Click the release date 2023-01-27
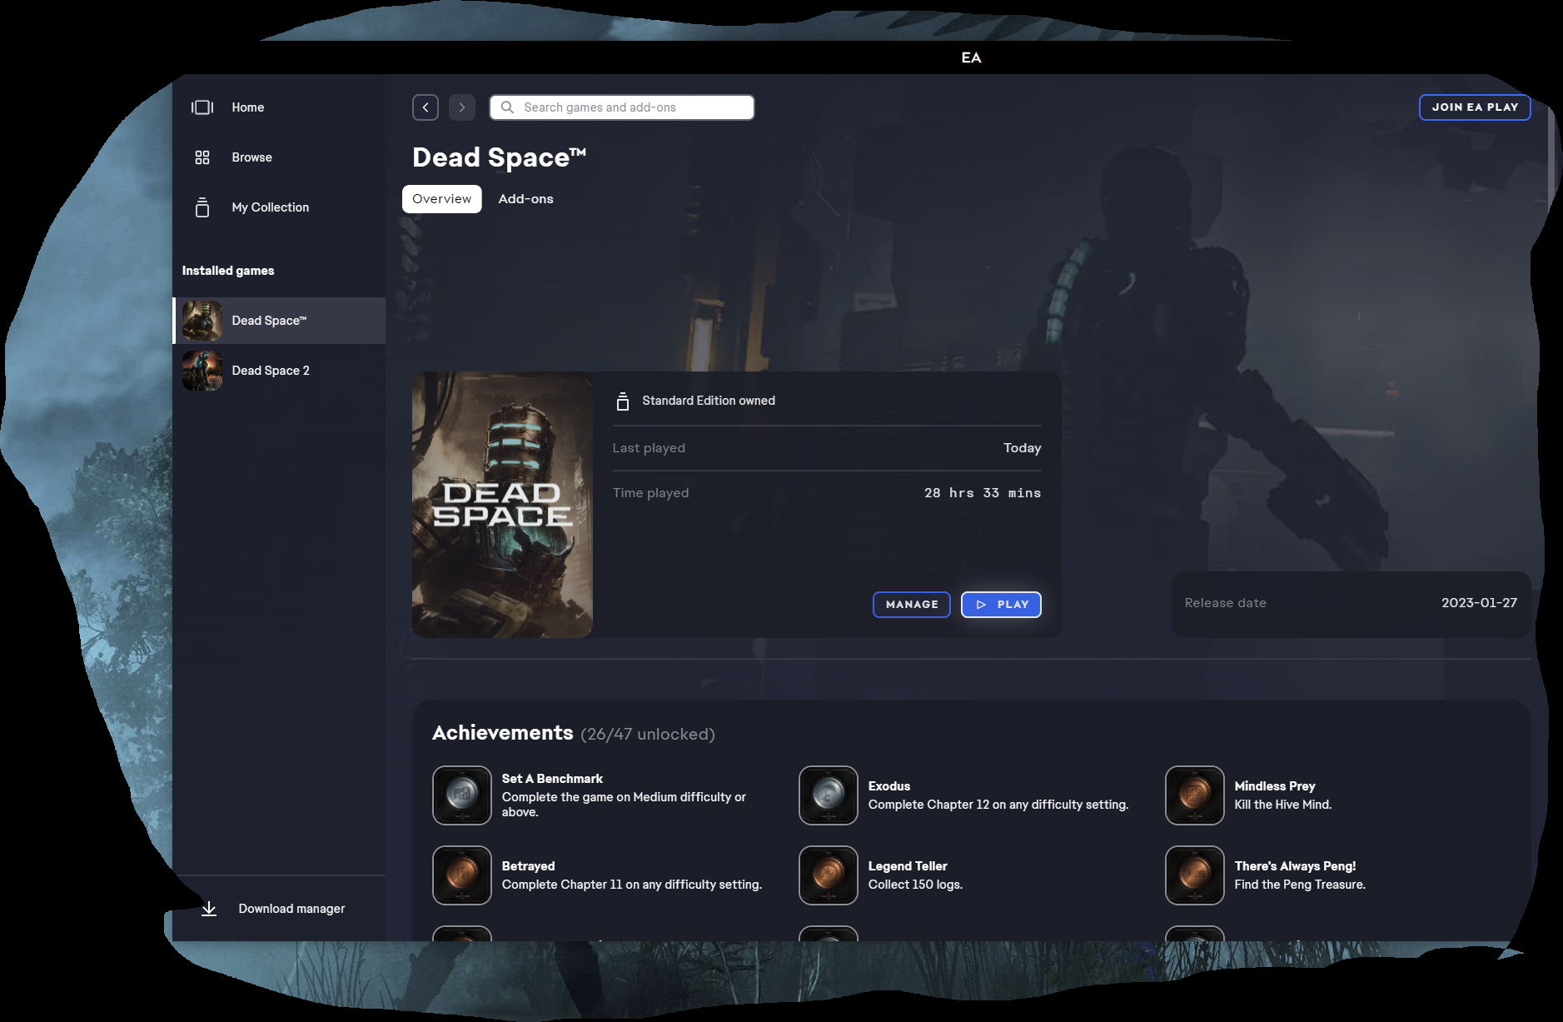This screenshot has height=1022, width=1563. [x=1480, y=603]
